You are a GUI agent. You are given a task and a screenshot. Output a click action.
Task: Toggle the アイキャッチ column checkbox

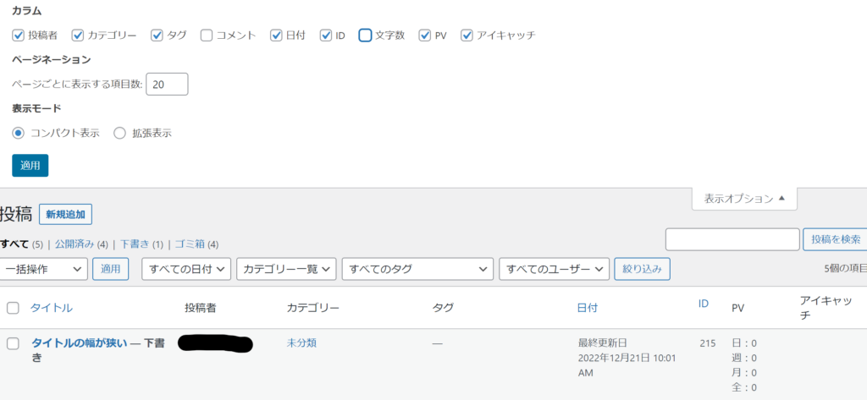pos(467,36)
